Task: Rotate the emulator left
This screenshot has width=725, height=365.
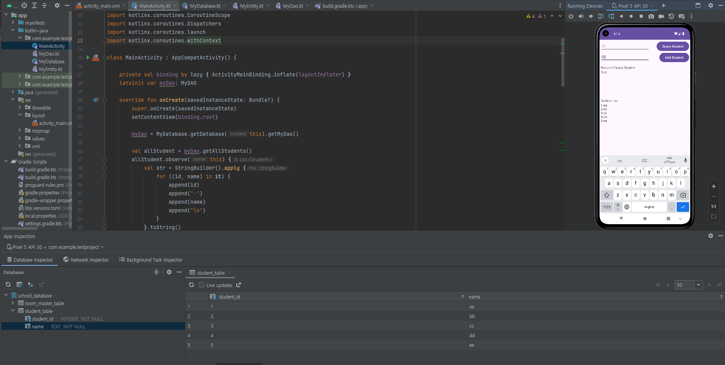Action: [x=601, y=16]
